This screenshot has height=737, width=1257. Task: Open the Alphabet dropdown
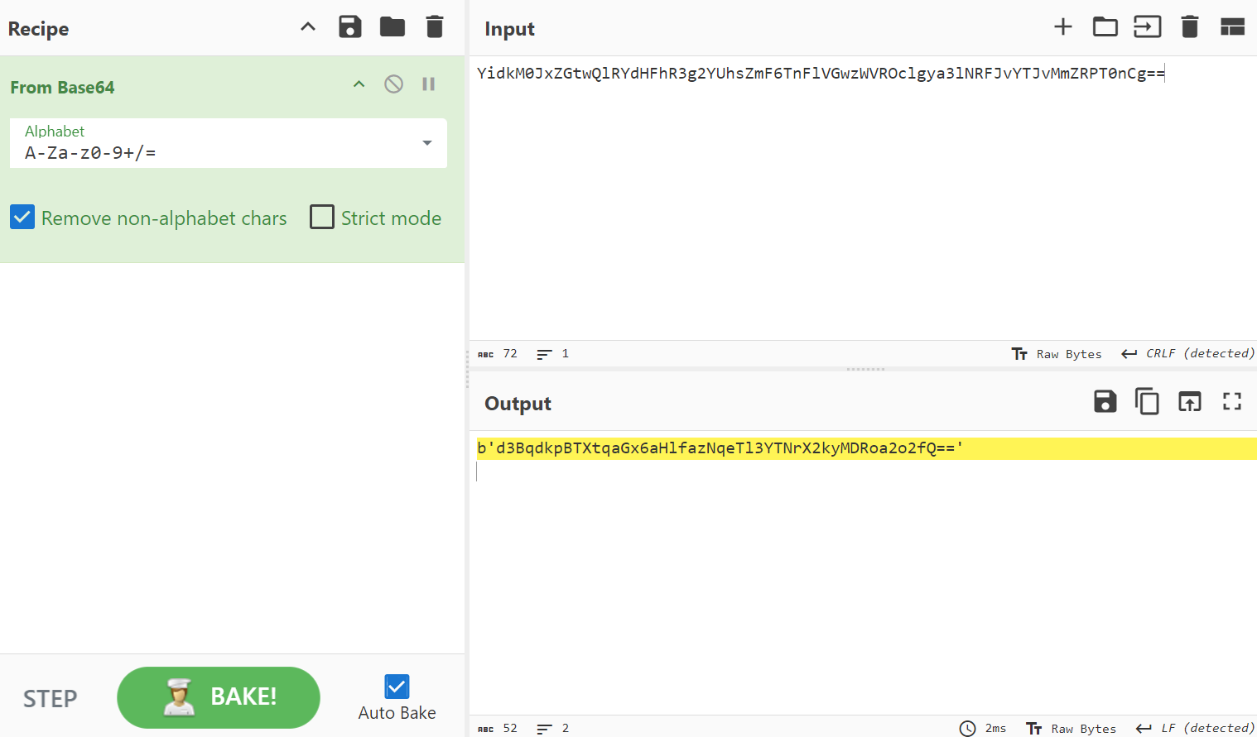[x=426, y=143]
